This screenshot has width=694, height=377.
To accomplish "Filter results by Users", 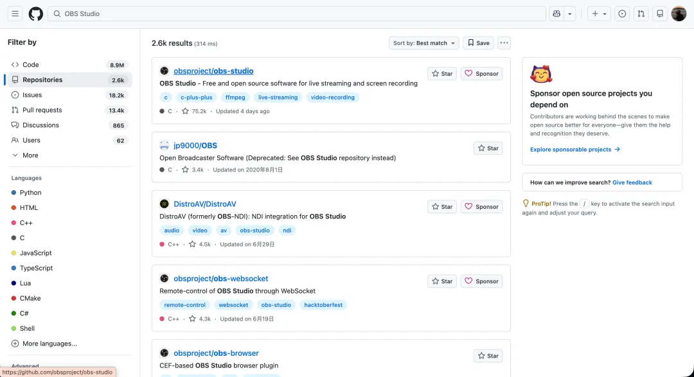I will pos(69,140).
